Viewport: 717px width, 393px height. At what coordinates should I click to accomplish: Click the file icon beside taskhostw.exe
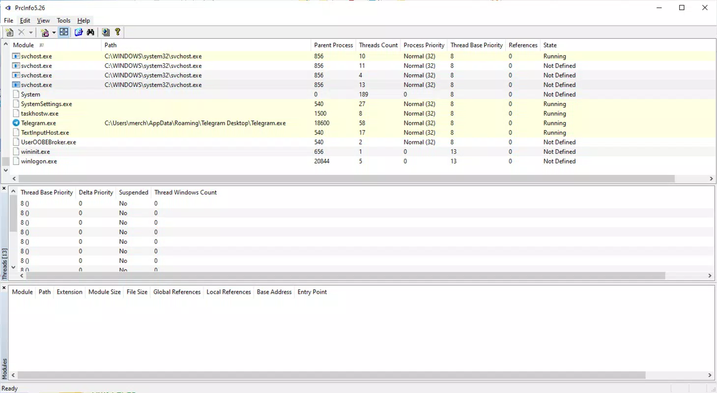[16, 113]
